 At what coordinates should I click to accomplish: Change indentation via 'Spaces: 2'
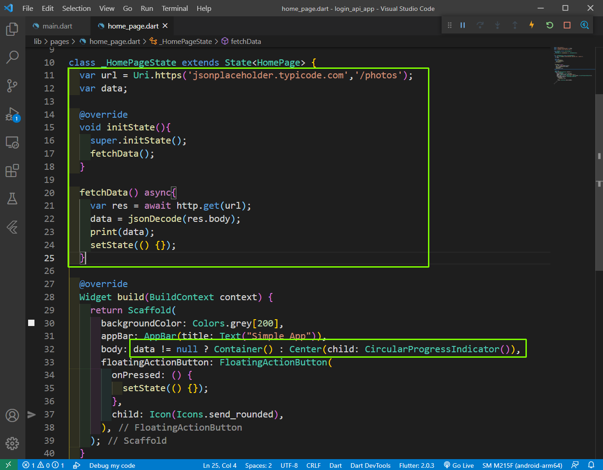(x=258, y=465)
